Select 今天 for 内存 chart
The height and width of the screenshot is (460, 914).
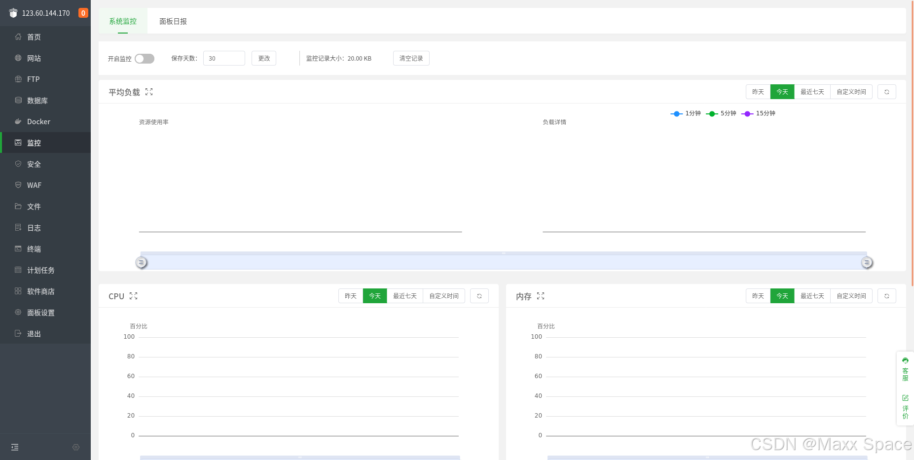pos(782,296)
